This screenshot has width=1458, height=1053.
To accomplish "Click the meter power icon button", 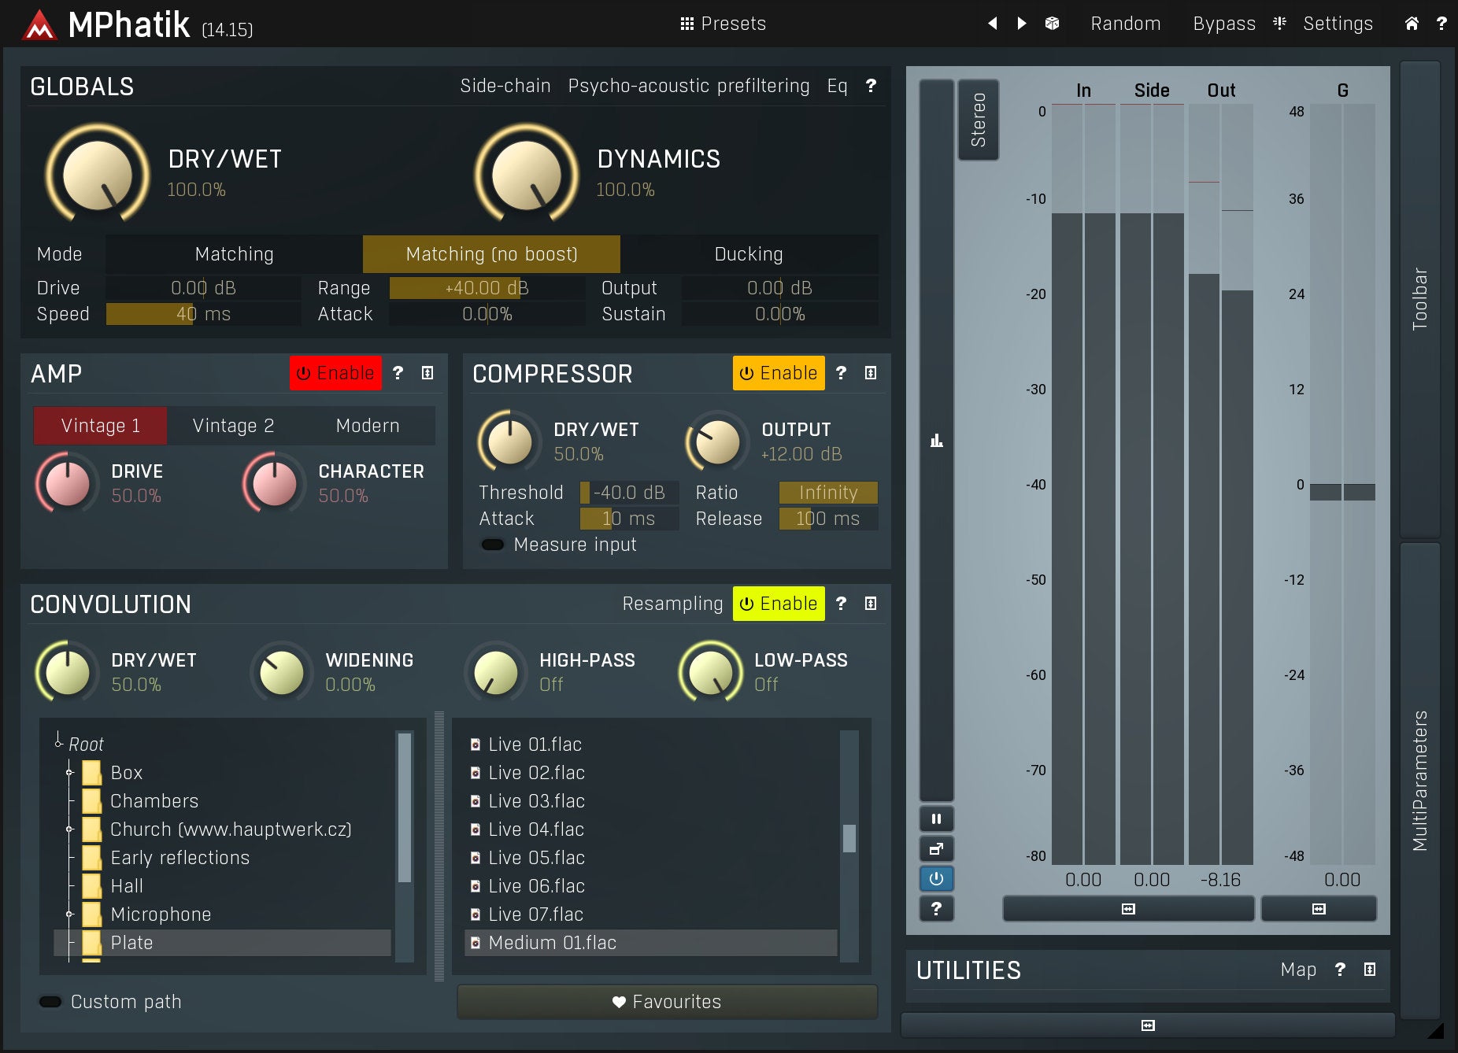I will pyautogui.click(x=936, y=878).
